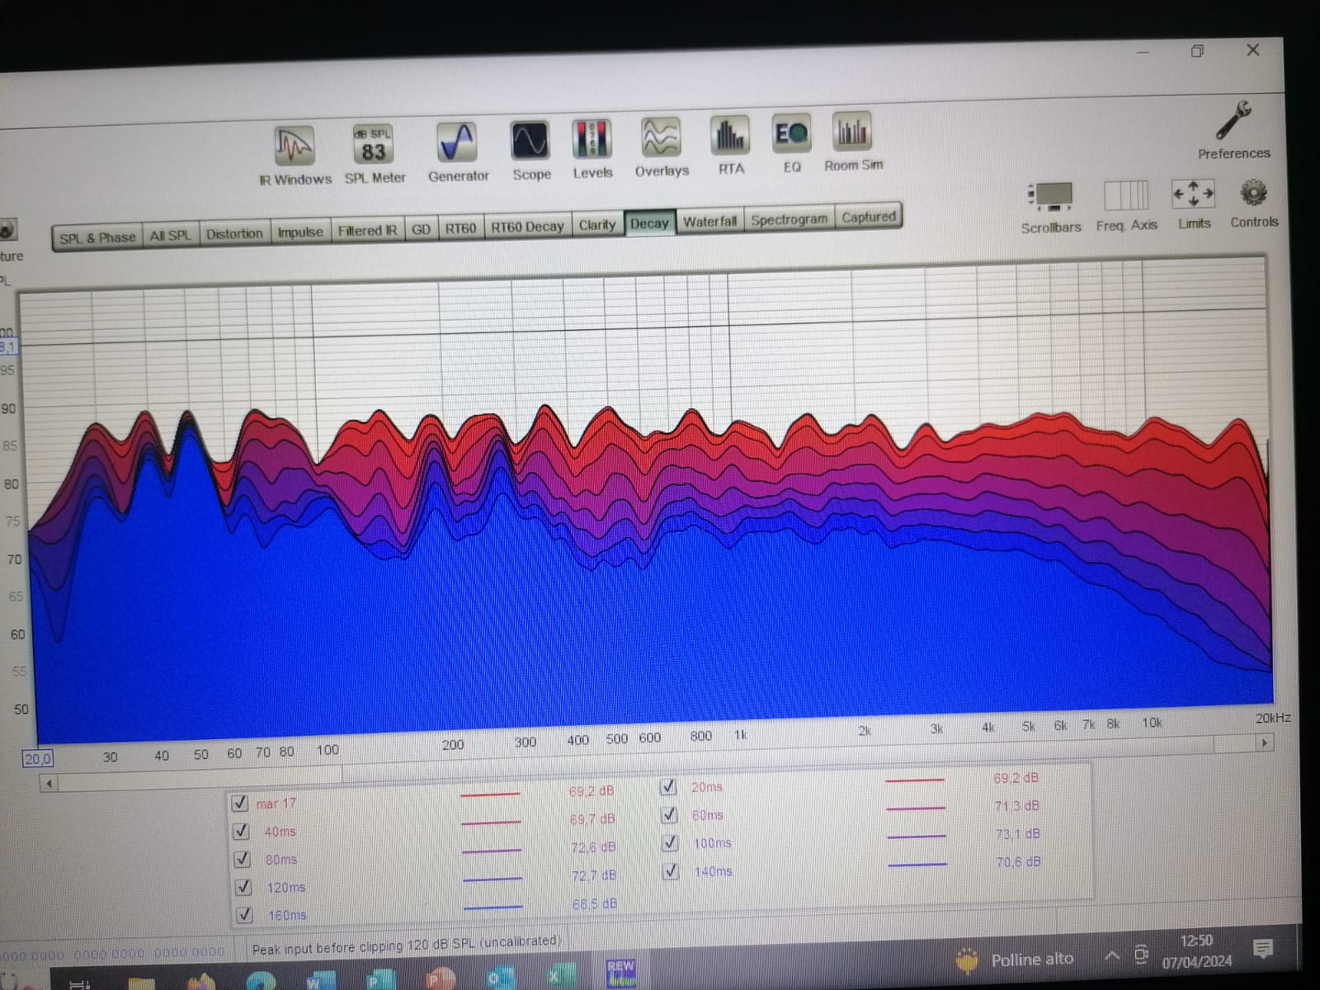Open the Impulse tab
Image resolution: width=1320 pixels, height=990 pixels.
(300, 232)
